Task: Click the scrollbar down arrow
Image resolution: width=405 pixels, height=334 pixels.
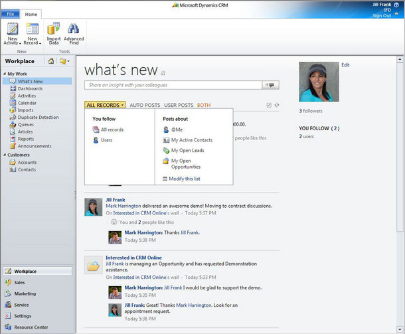Action: [x=400, y=329]
